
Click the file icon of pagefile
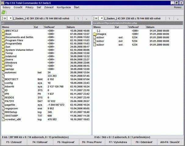(3, 105)
